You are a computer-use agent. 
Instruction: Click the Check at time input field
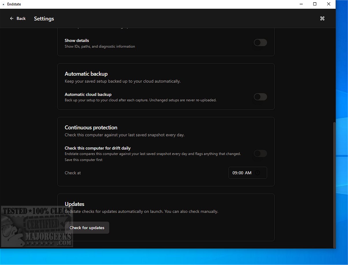point(247,173)
